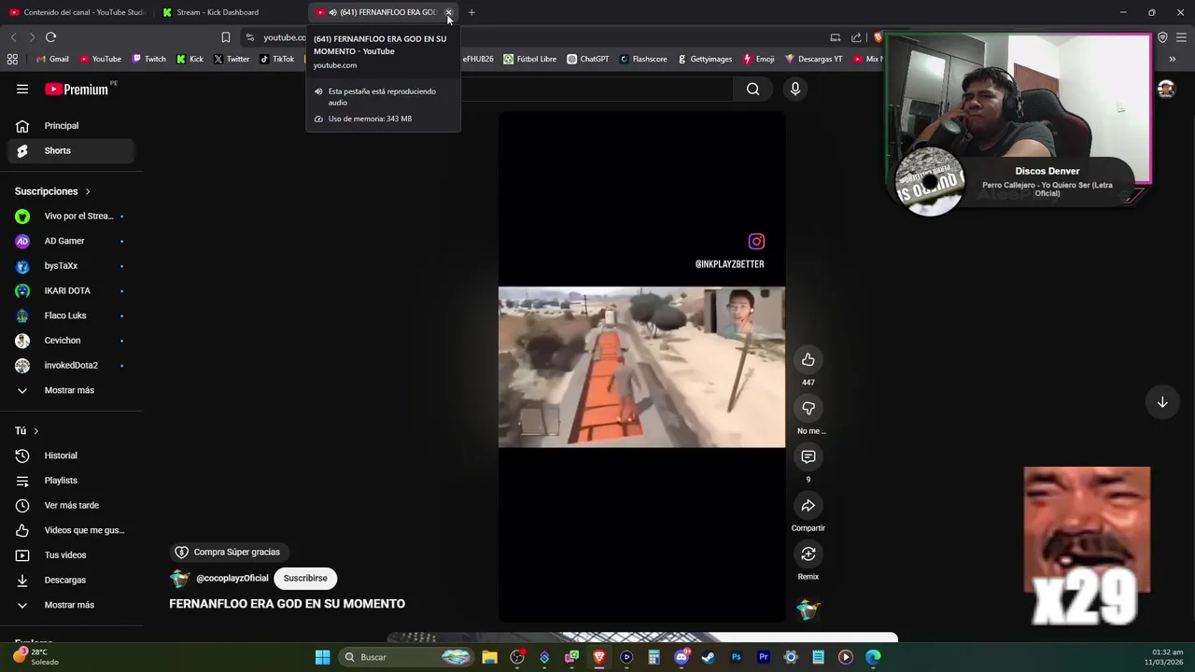This screenshot has width=1195, height=672.
Task: Click the @cocoplayzOficial channel avatar
Action: tap(179, 579)
